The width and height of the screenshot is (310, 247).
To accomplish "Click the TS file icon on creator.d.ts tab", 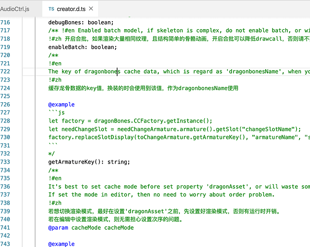I will [x=51, y=9].
